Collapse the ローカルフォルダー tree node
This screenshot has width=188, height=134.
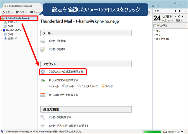pos(1,30)
